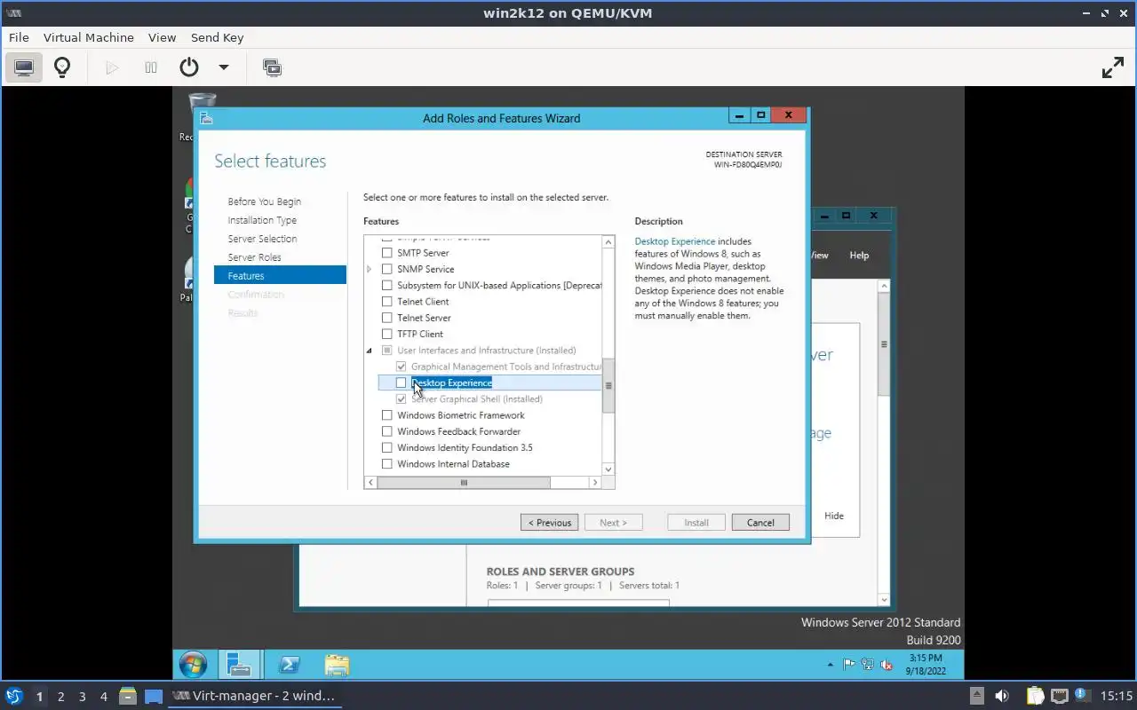Check Windows Feedback Forwarder
The width and height of the screenshot is (1137, 710).
click(386, 431)
